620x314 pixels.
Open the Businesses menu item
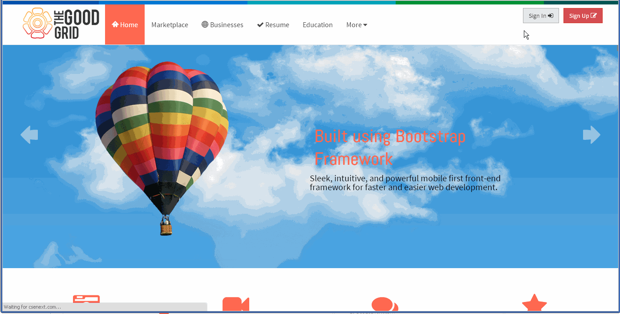(x=222, y=24)
